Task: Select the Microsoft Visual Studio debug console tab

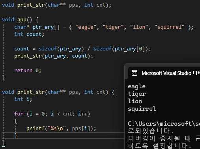Action: pyautogui.click(x=164, y=73)
